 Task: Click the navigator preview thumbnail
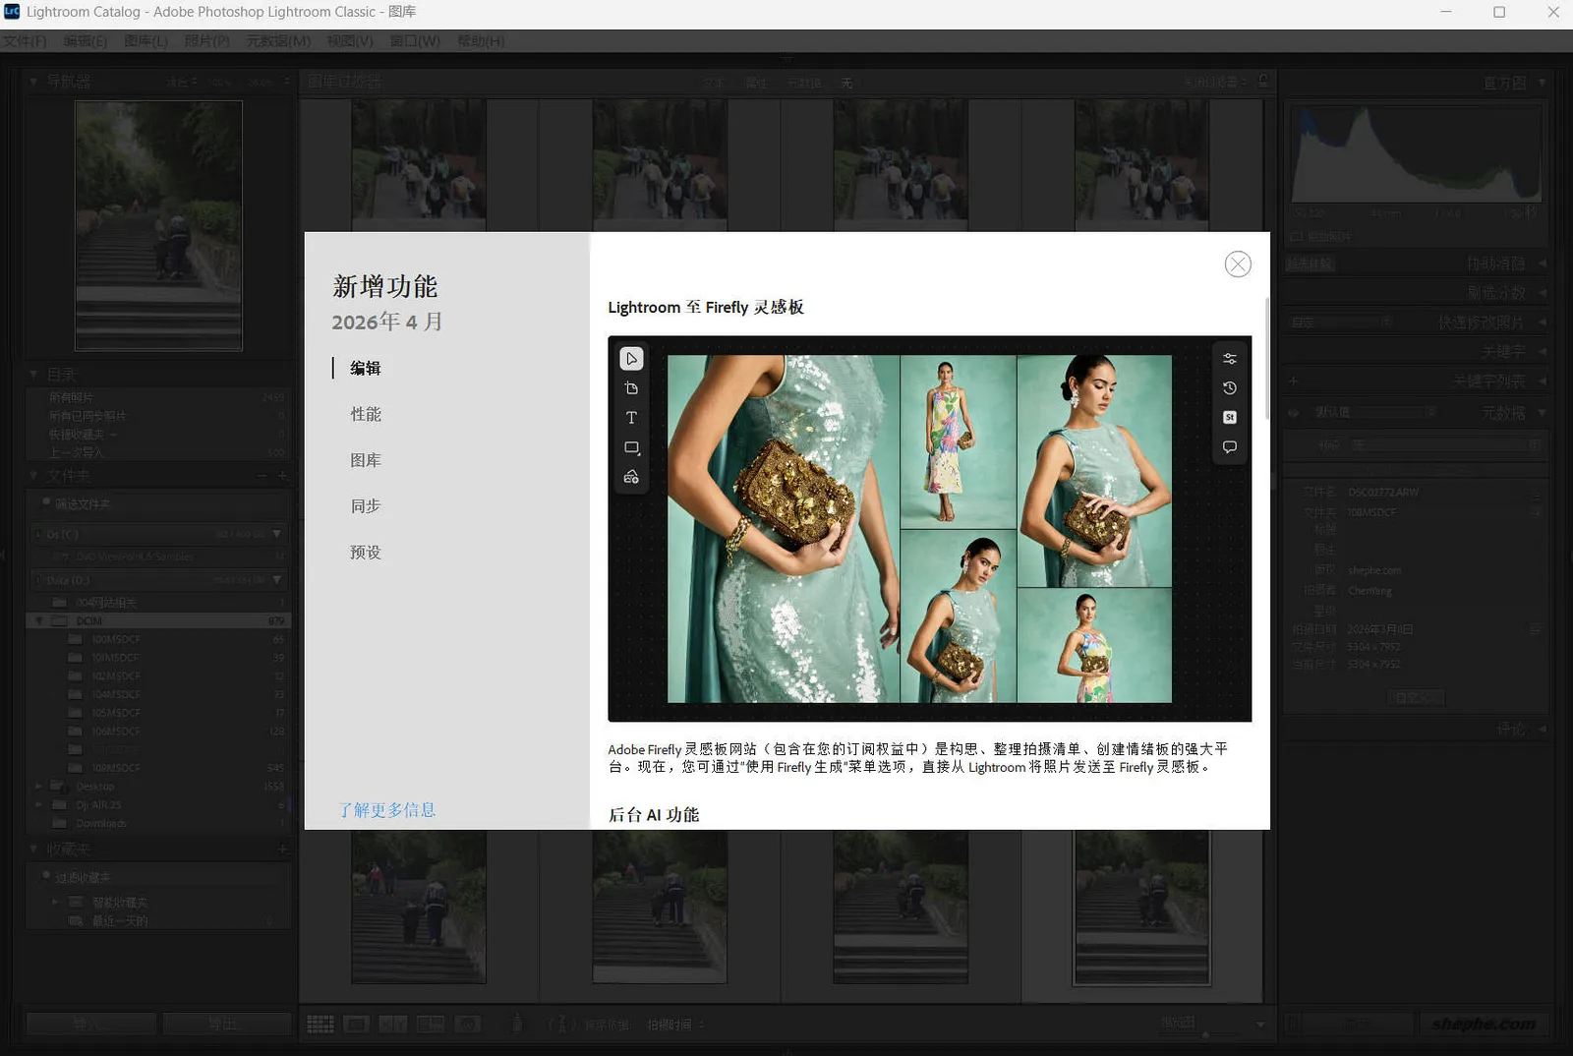(x=160, y=224)
